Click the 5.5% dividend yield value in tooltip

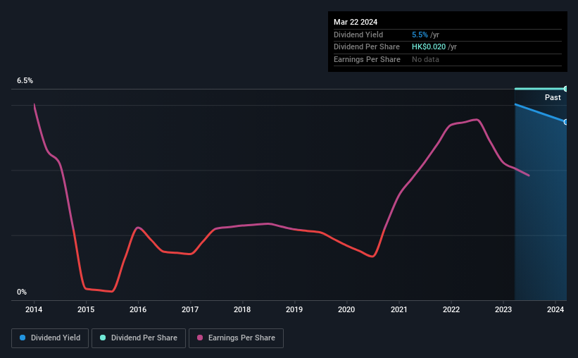[420, 35]
